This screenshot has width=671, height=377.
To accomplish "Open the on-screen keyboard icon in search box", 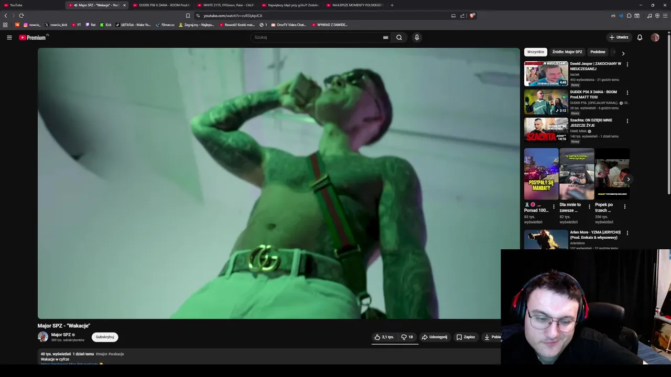I will [x=385, y=37].
